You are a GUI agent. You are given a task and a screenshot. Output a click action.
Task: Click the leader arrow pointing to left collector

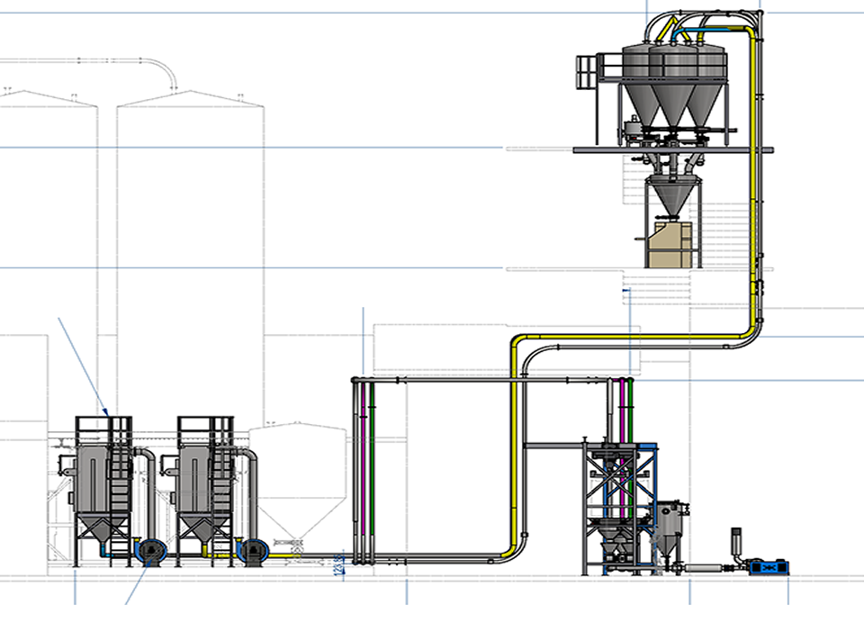click(83, 365)
